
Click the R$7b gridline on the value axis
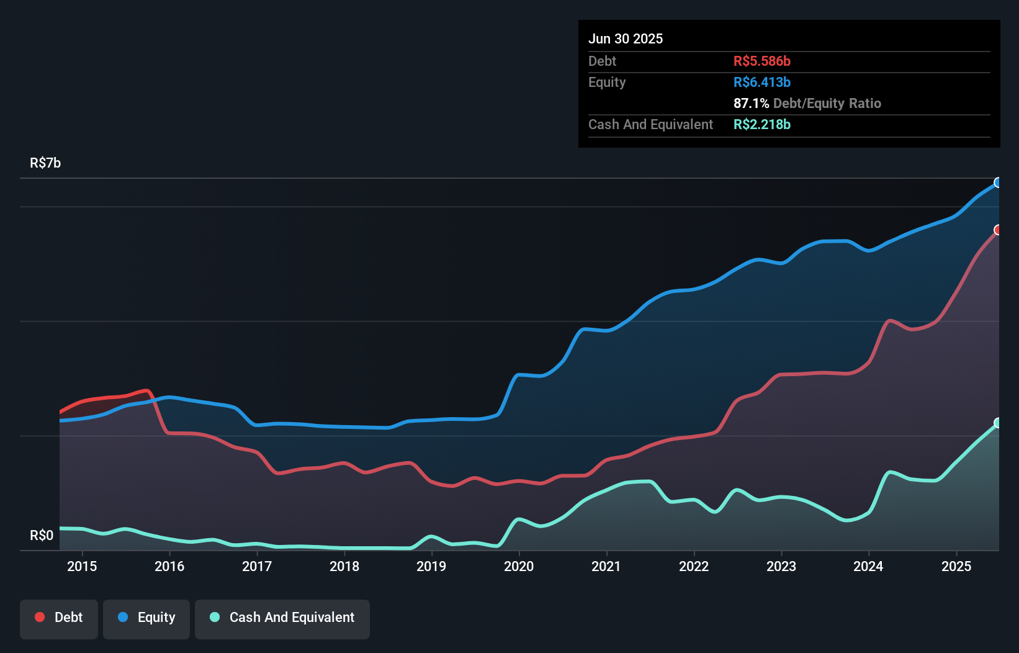pyautogui.click(x=45, y=163)
